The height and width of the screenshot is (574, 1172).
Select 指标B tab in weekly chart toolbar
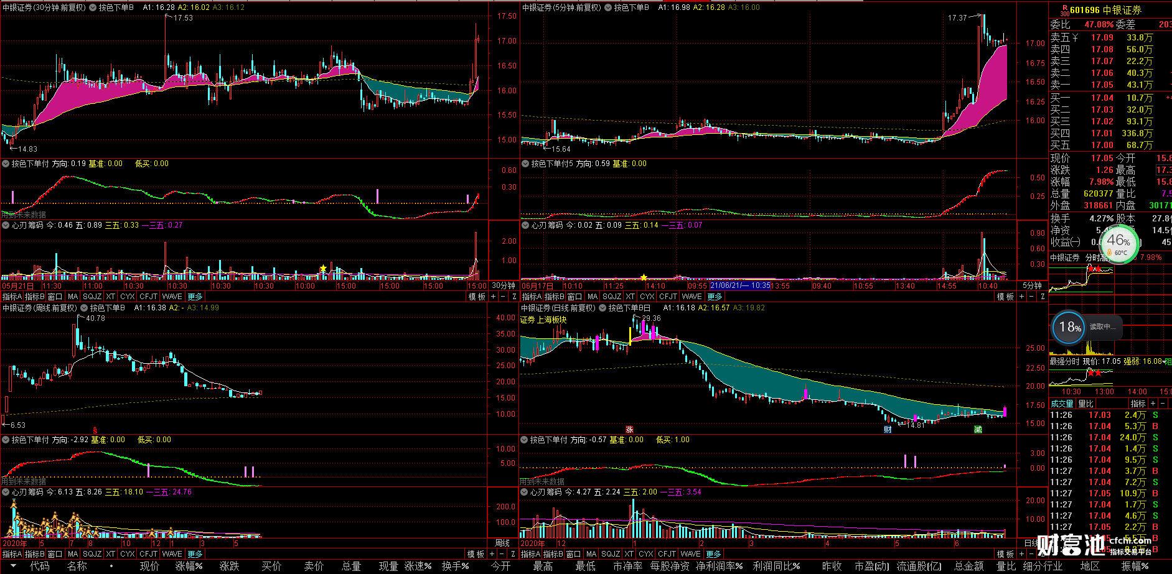[x=34, y=554]
